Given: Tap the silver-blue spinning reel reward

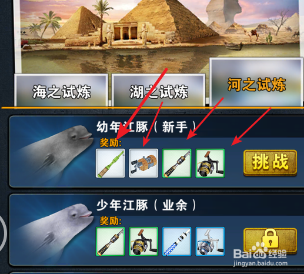Looking at the screenshot, I should click(x=210, y=242).
